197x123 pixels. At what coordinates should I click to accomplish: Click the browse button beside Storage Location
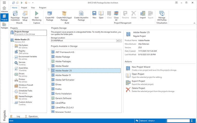click(120, 41)
